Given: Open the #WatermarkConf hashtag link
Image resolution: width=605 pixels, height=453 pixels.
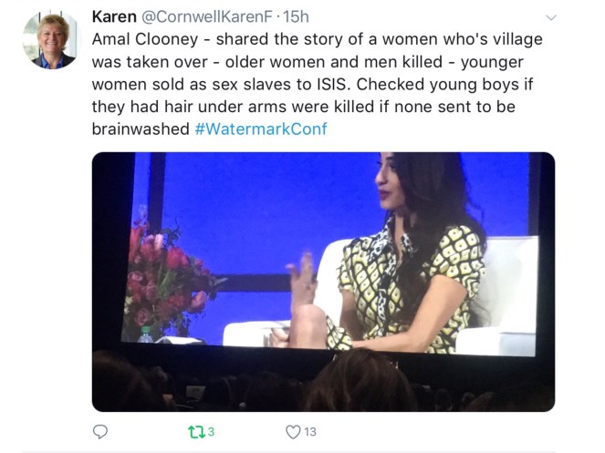Looking at the screenshot, I should click(260, 129).
